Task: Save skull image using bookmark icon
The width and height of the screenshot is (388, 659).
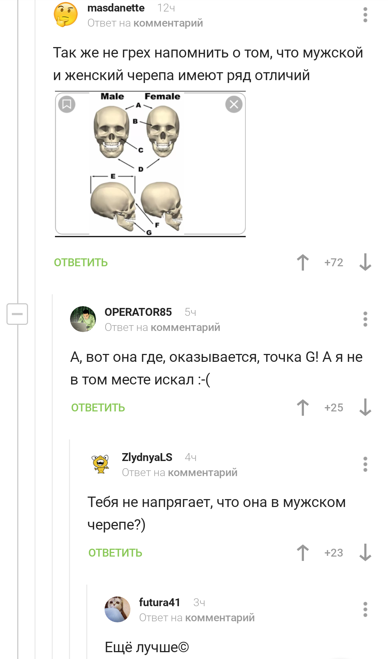Action: coord(67,105)
